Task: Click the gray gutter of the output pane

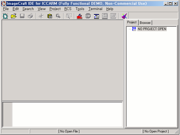Action: pyautogui.click(x=8, y=114)
